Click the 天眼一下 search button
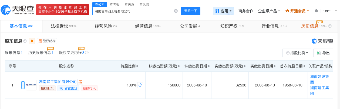Image resolution: width=340 pixels, height=109 pixels. tap(190, 11)
